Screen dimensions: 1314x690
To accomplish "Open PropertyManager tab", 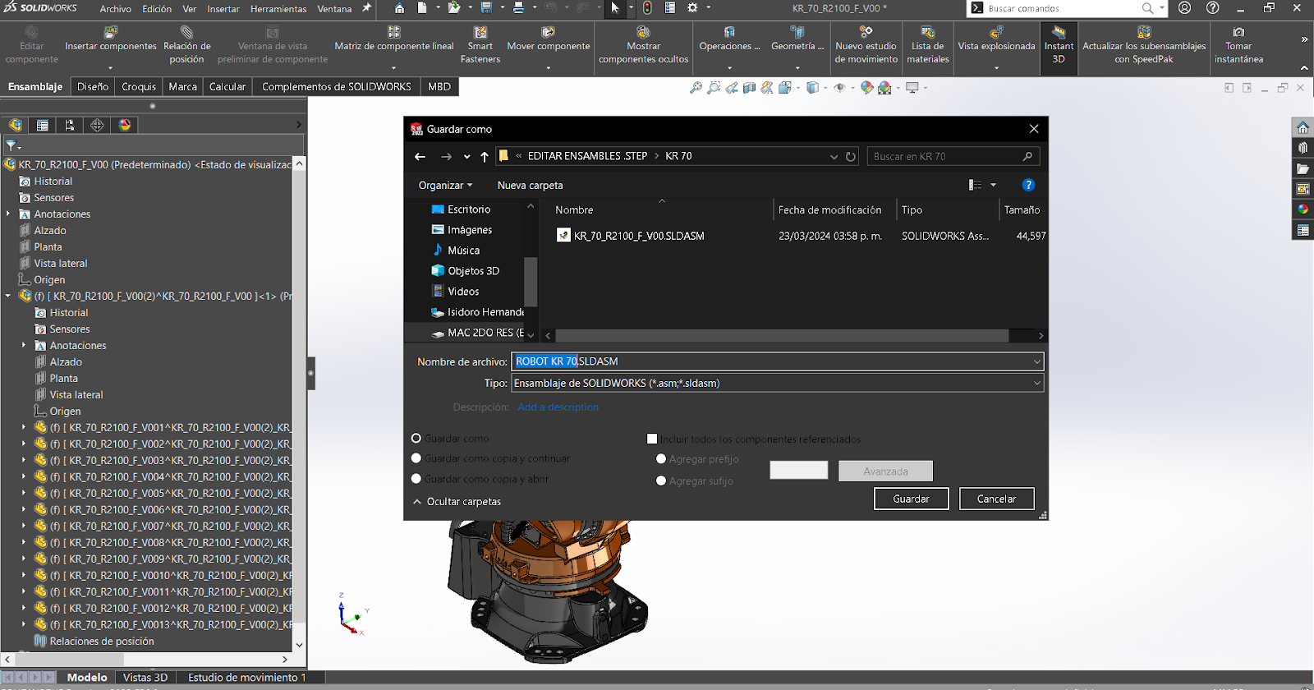I will (x=43, y=125).
